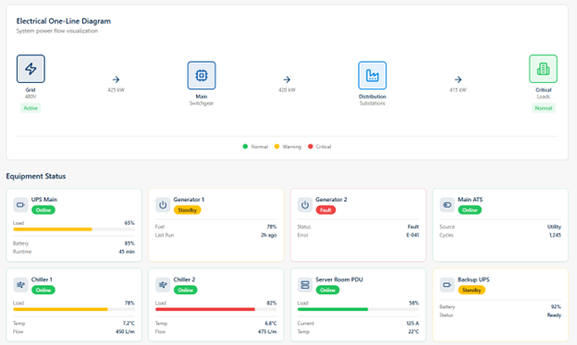Image resolution: width=577 pixels, height=345 pixels.
Task: Click the Critical Loads Normal badge
Action: point(543,108)
